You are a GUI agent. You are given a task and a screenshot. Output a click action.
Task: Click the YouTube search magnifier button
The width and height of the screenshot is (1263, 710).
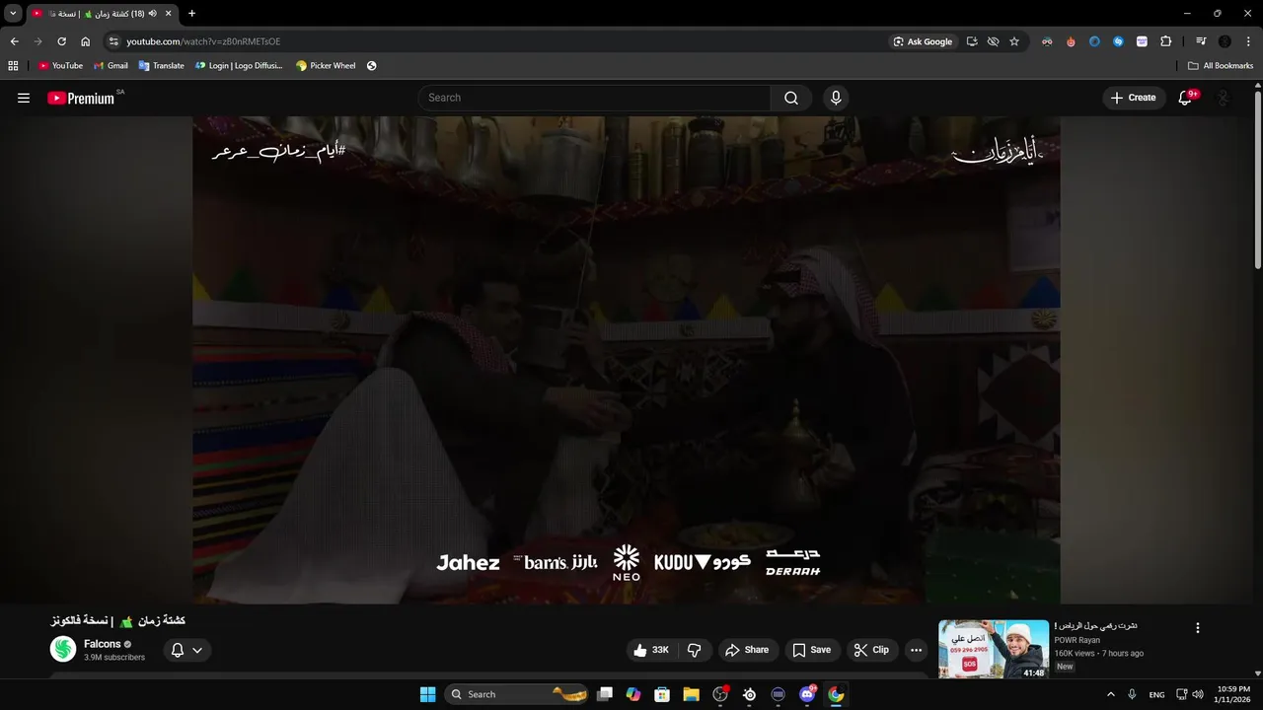coord(791,98)
